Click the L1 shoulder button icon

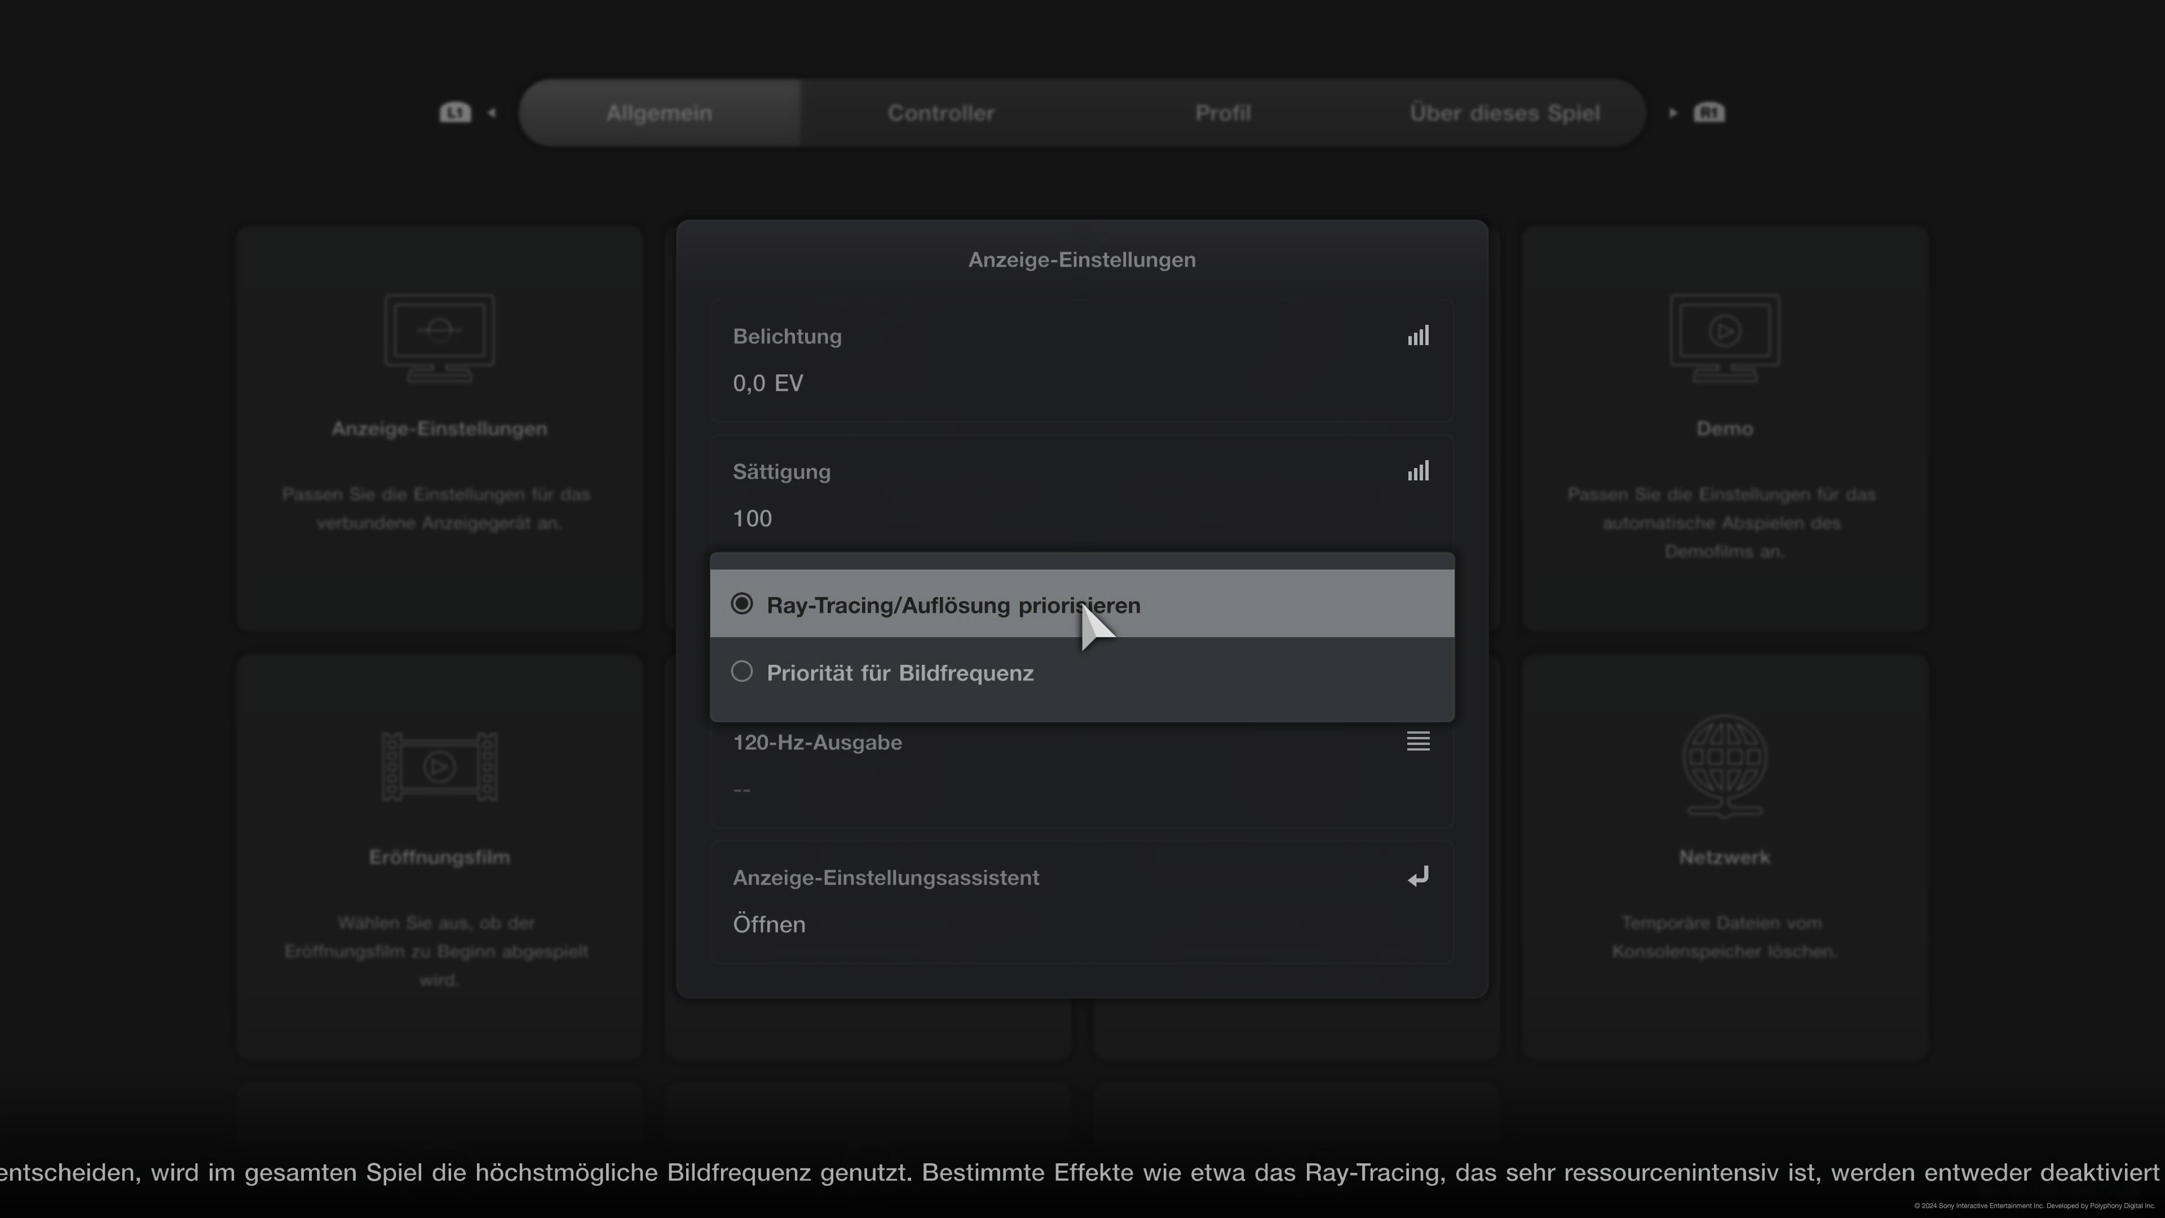coord(454,113)
